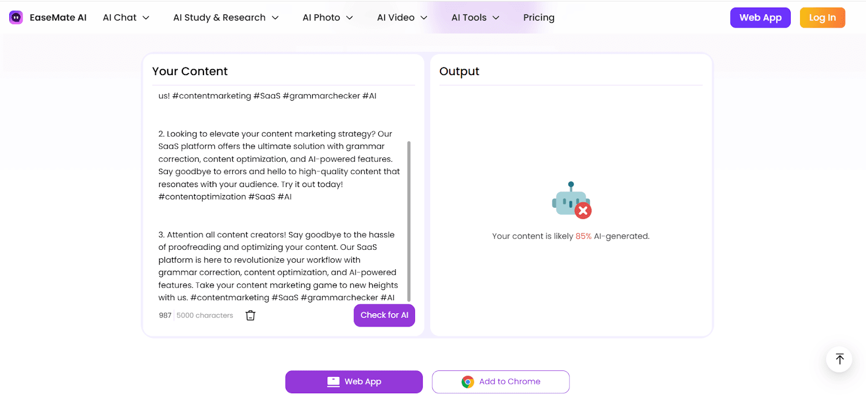866x398 pixels.
Task: Clear the content using the trash icon
Action: pos(250,315)
